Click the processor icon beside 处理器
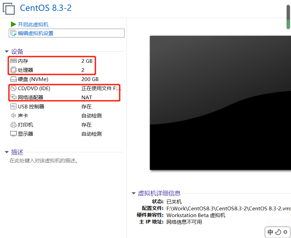This screenshot has height=238, width=291. tap(14, 70)
